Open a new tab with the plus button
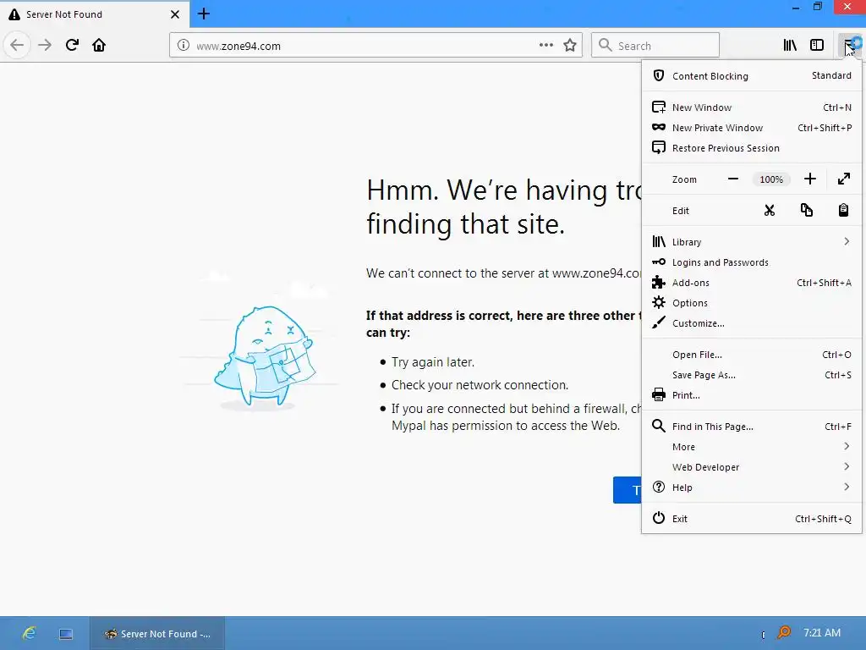866x650 pixels. pos(203,14)
